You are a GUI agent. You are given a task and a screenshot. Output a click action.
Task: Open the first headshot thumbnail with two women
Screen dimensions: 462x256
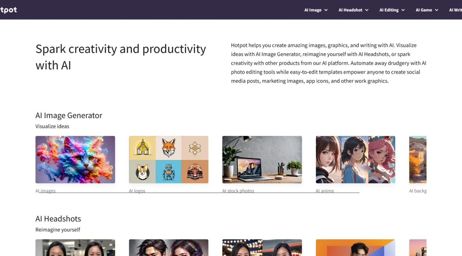click(75, 247)
